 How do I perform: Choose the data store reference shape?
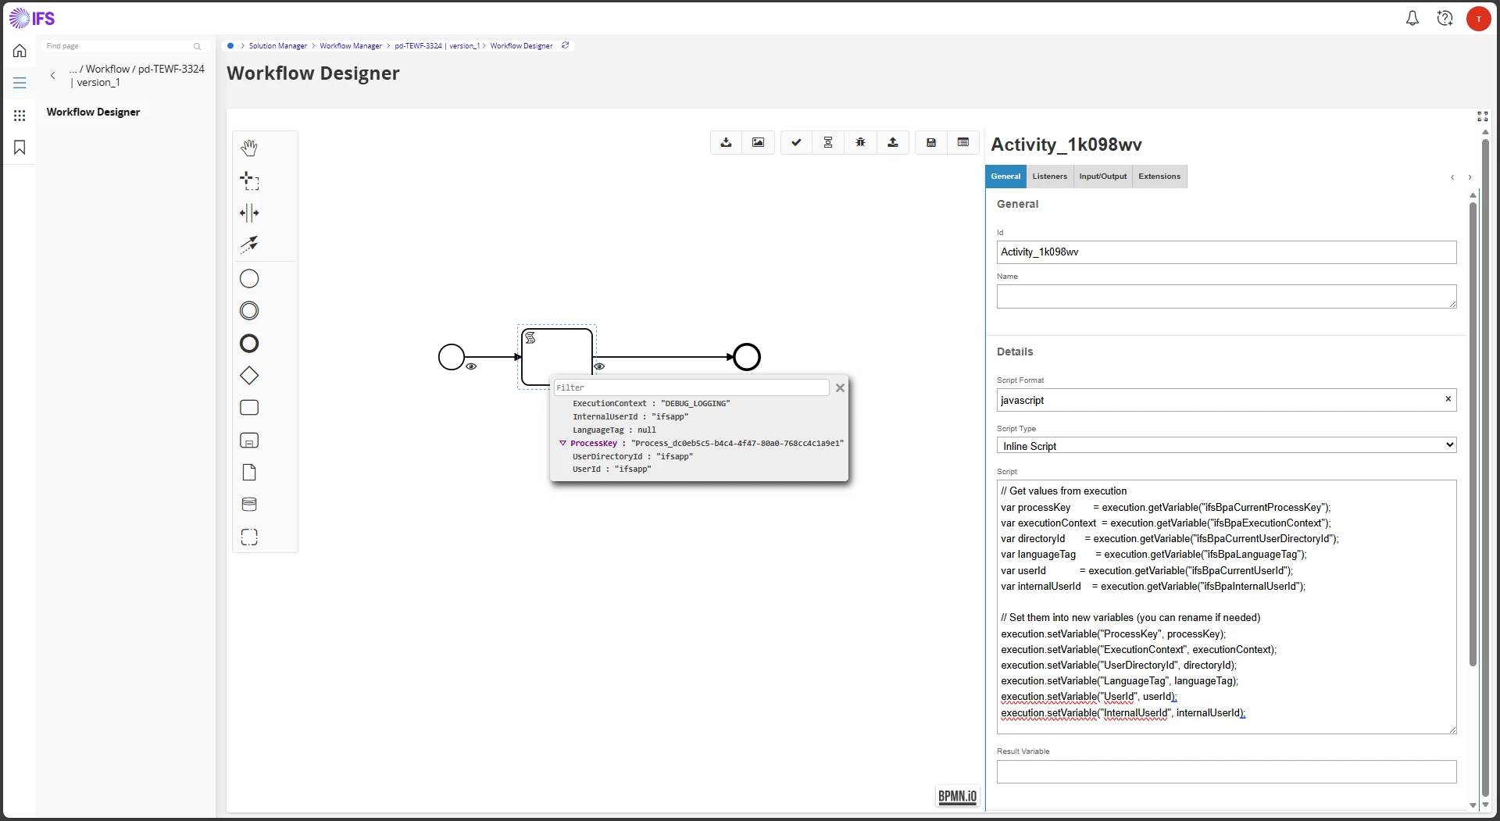pos(249,505)
